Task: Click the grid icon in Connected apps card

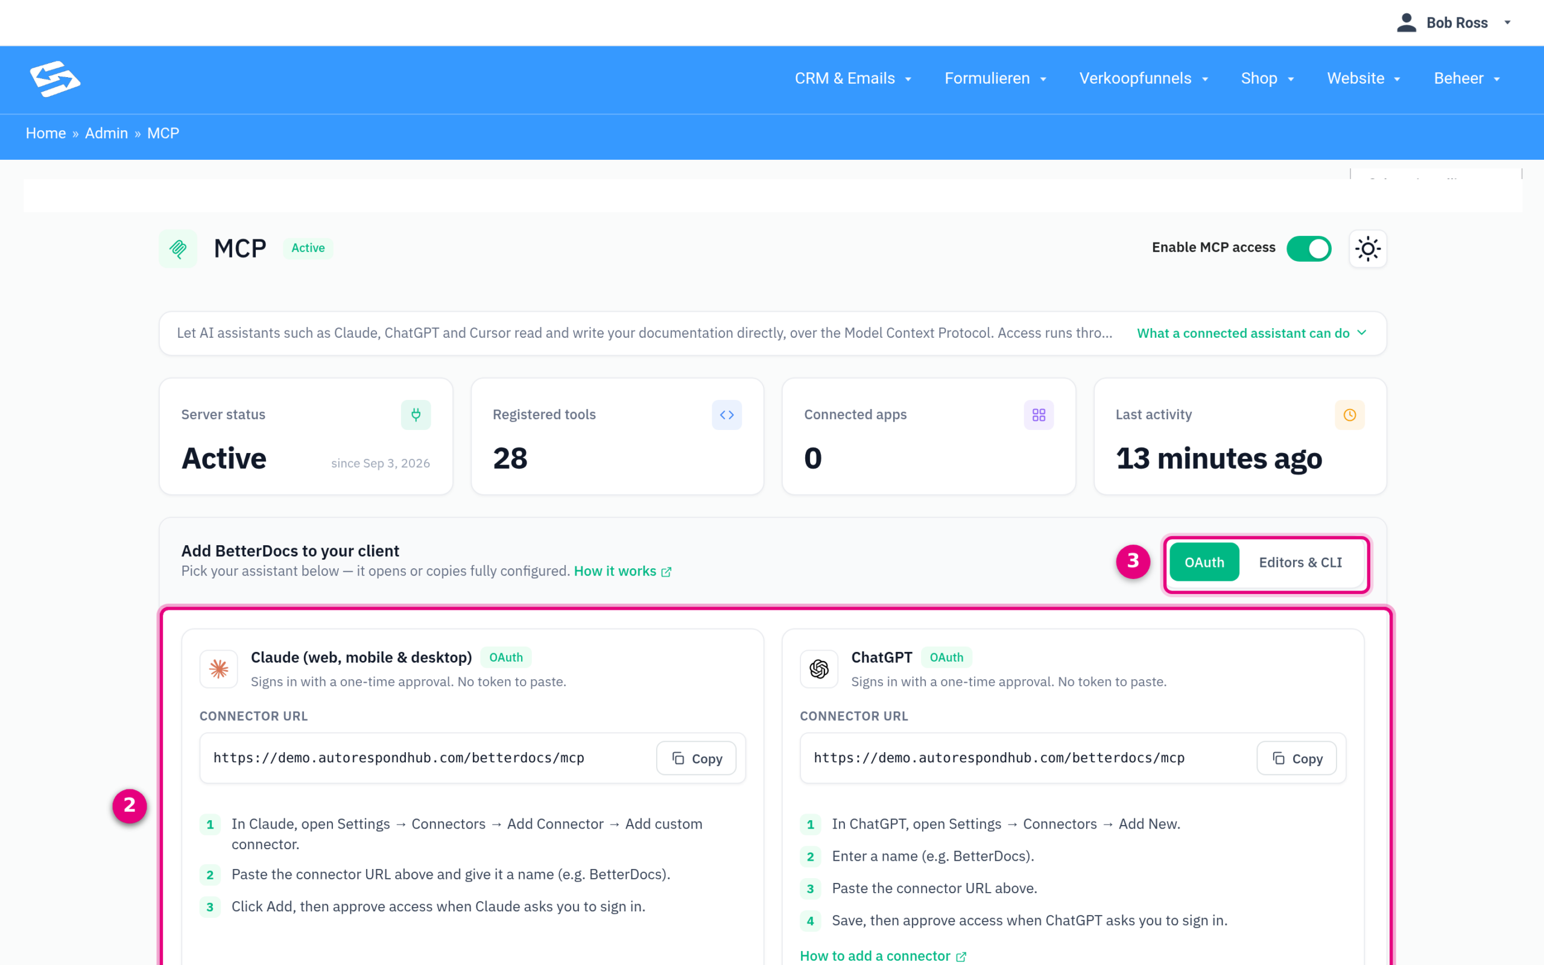Action: (1039, 415)
